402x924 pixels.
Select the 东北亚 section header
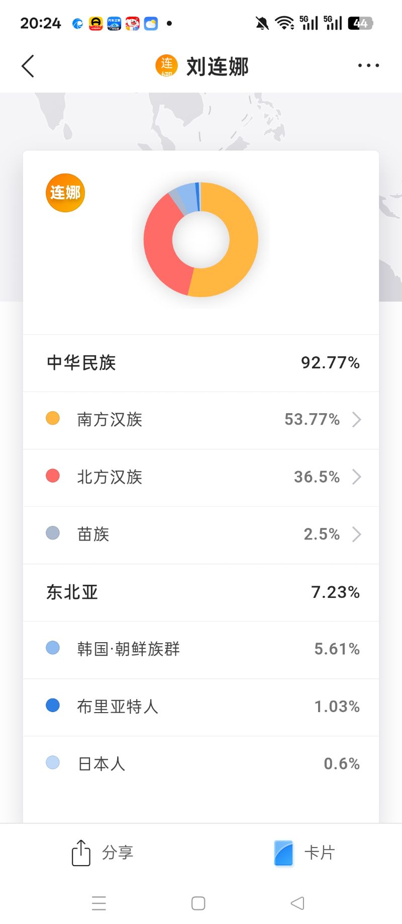tap(72, 592)
